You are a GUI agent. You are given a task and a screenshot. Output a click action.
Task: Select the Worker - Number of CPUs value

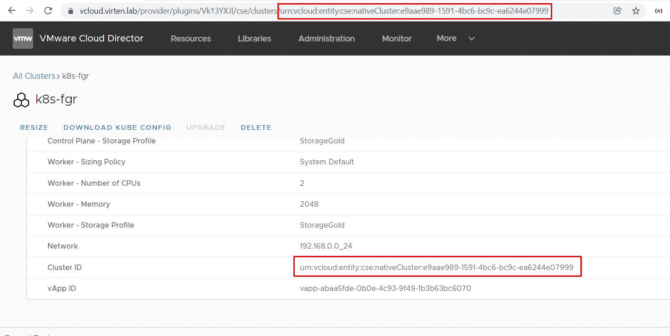click(302, 183)
